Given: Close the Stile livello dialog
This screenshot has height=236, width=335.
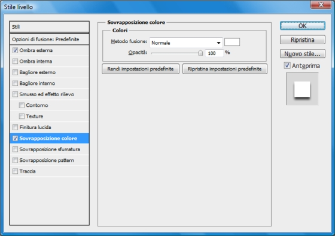Looking at the screenshot, I should point(321,5).
